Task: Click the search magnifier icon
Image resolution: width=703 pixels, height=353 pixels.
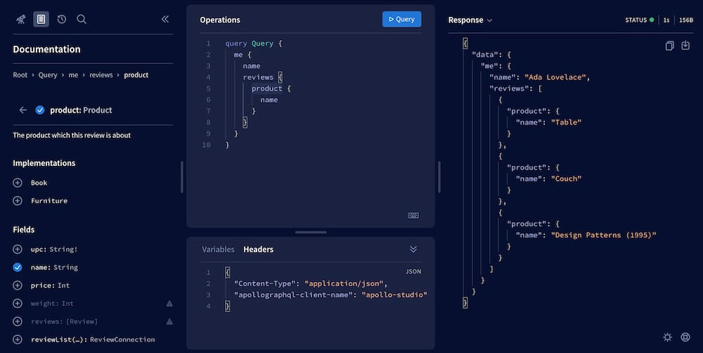Action: (x=82, y=19)
